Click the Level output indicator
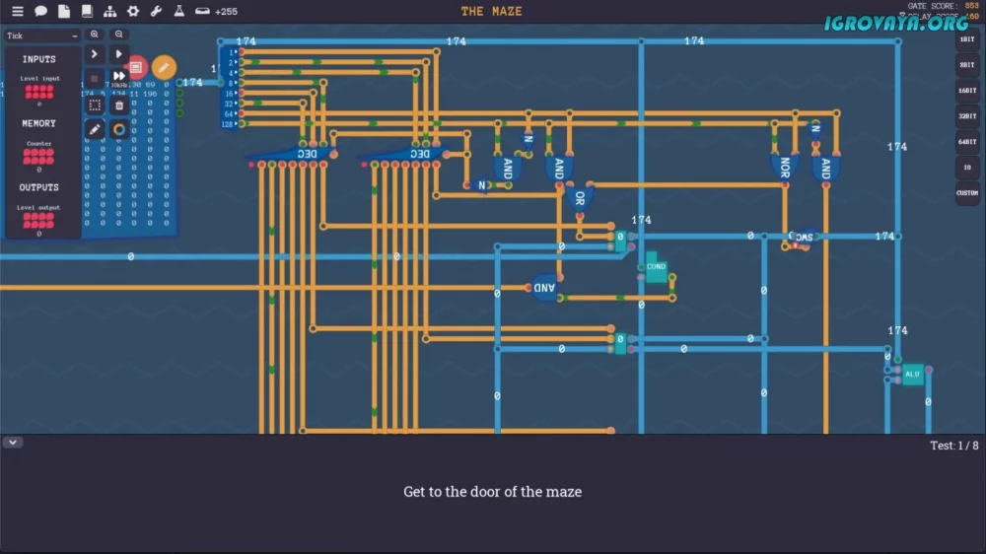Image resolution: width=986 pixels, height=554 pixels. click(x=39, y=221)
